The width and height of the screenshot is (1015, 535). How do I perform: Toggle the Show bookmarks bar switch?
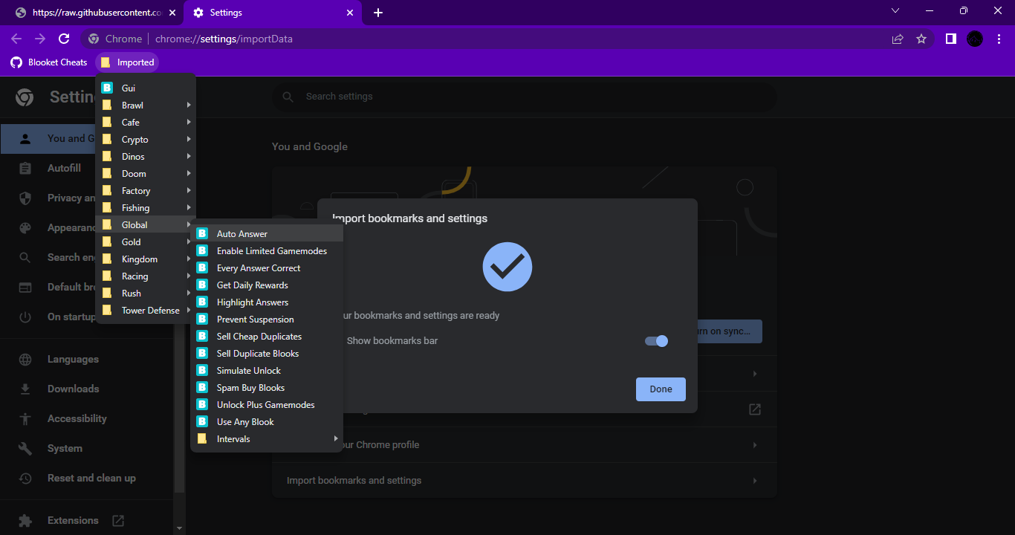coord(656,341)
